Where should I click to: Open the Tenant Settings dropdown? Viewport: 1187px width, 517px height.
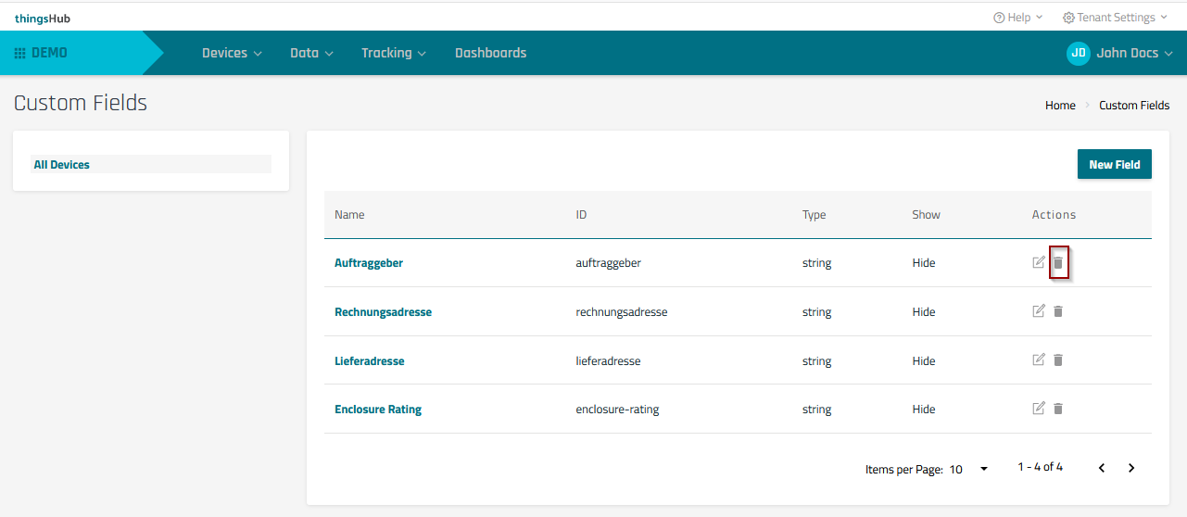[x=1115, y=18]
